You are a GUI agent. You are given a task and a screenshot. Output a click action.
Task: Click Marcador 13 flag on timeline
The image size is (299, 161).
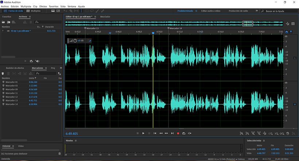pos(85,28)
